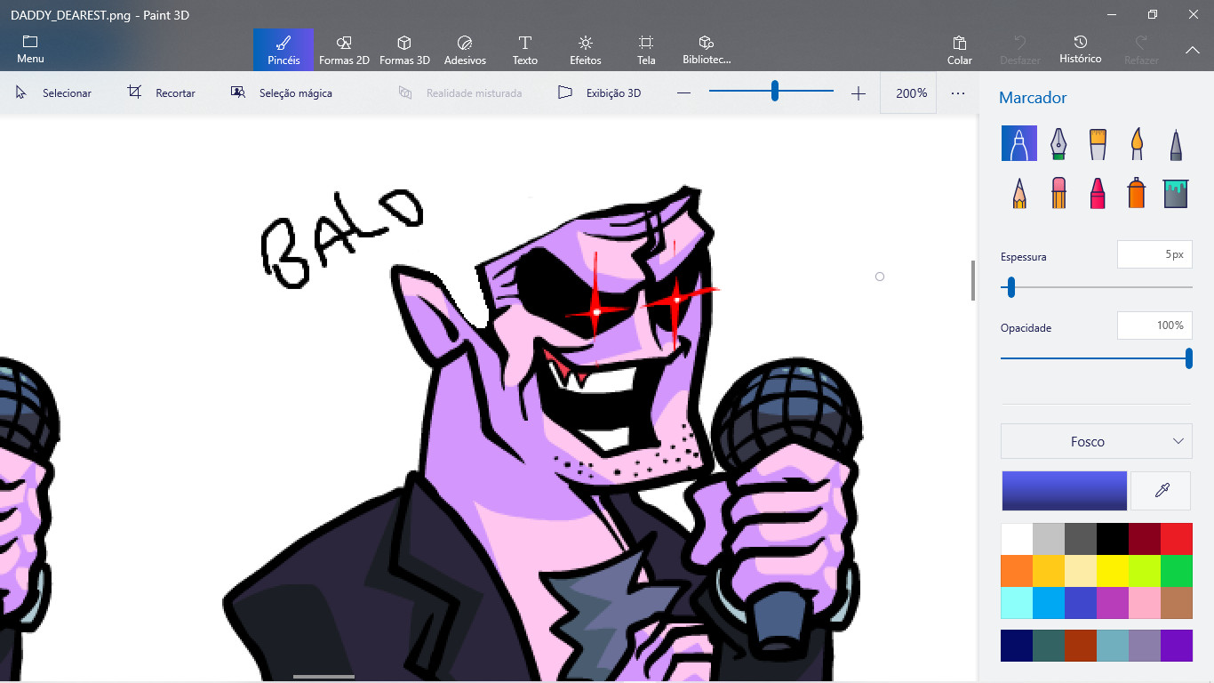1214x683 pixels.
Task: Activate the Seleção mágica tool
Action: (x=281, y=92)
